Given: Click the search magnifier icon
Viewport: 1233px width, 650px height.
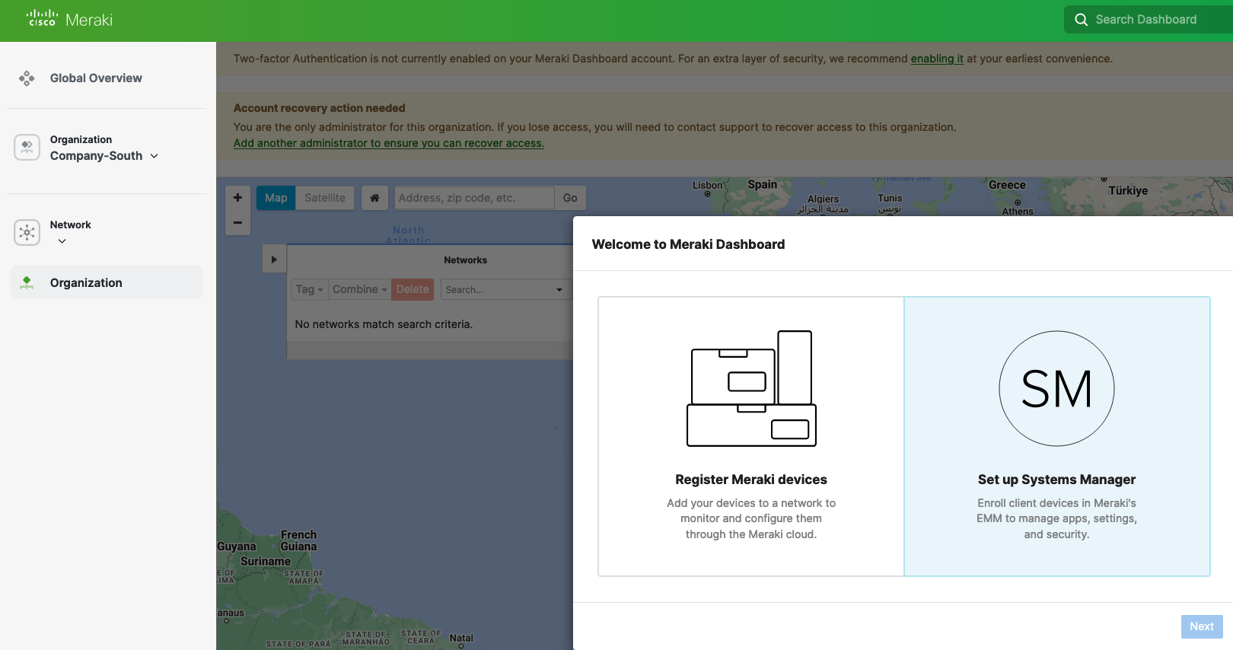Looking at the screenshot, I should point(1081,20).
